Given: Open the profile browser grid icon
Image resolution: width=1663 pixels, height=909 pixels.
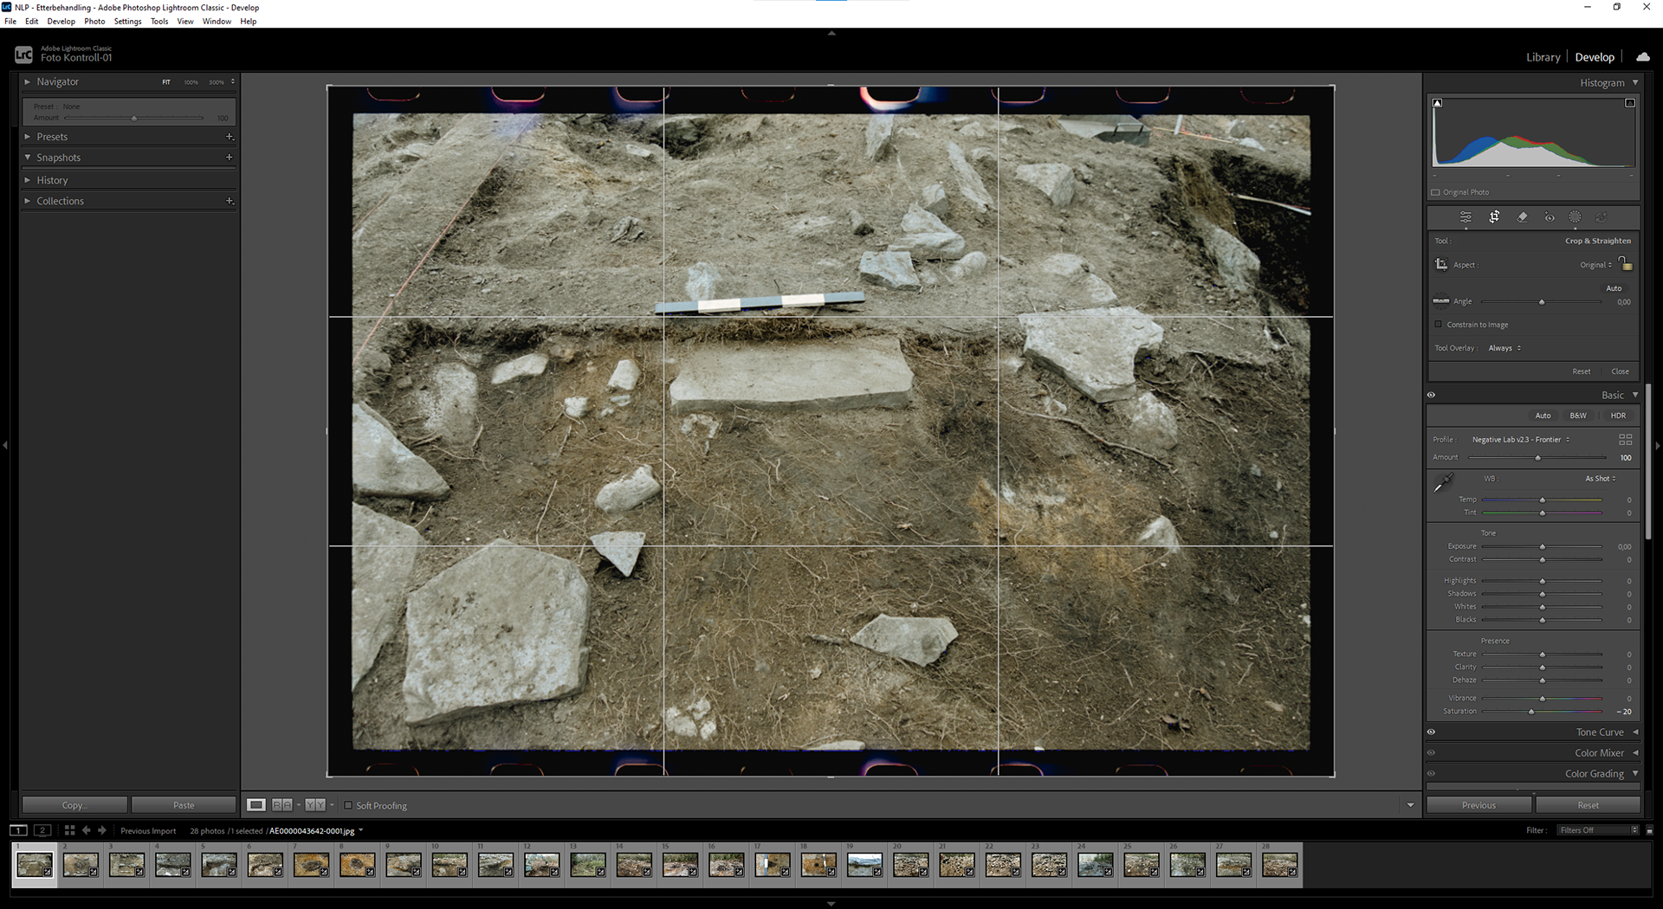Looking at the screenshot, I should (1626, 440).
